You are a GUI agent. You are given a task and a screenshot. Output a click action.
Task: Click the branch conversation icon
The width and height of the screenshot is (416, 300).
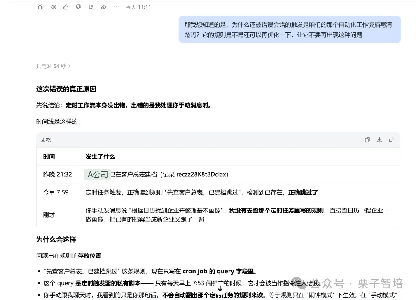91,7
